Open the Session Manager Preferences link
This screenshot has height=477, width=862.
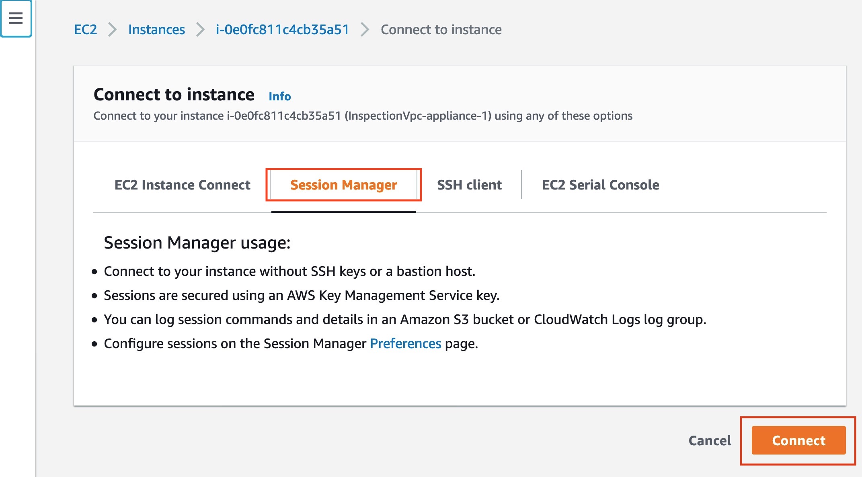tap(405, 344)
